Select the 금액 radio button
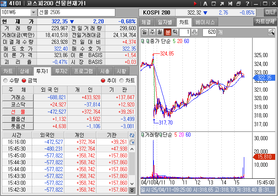Viewport: 278px width, 196px height. [24, 81]
